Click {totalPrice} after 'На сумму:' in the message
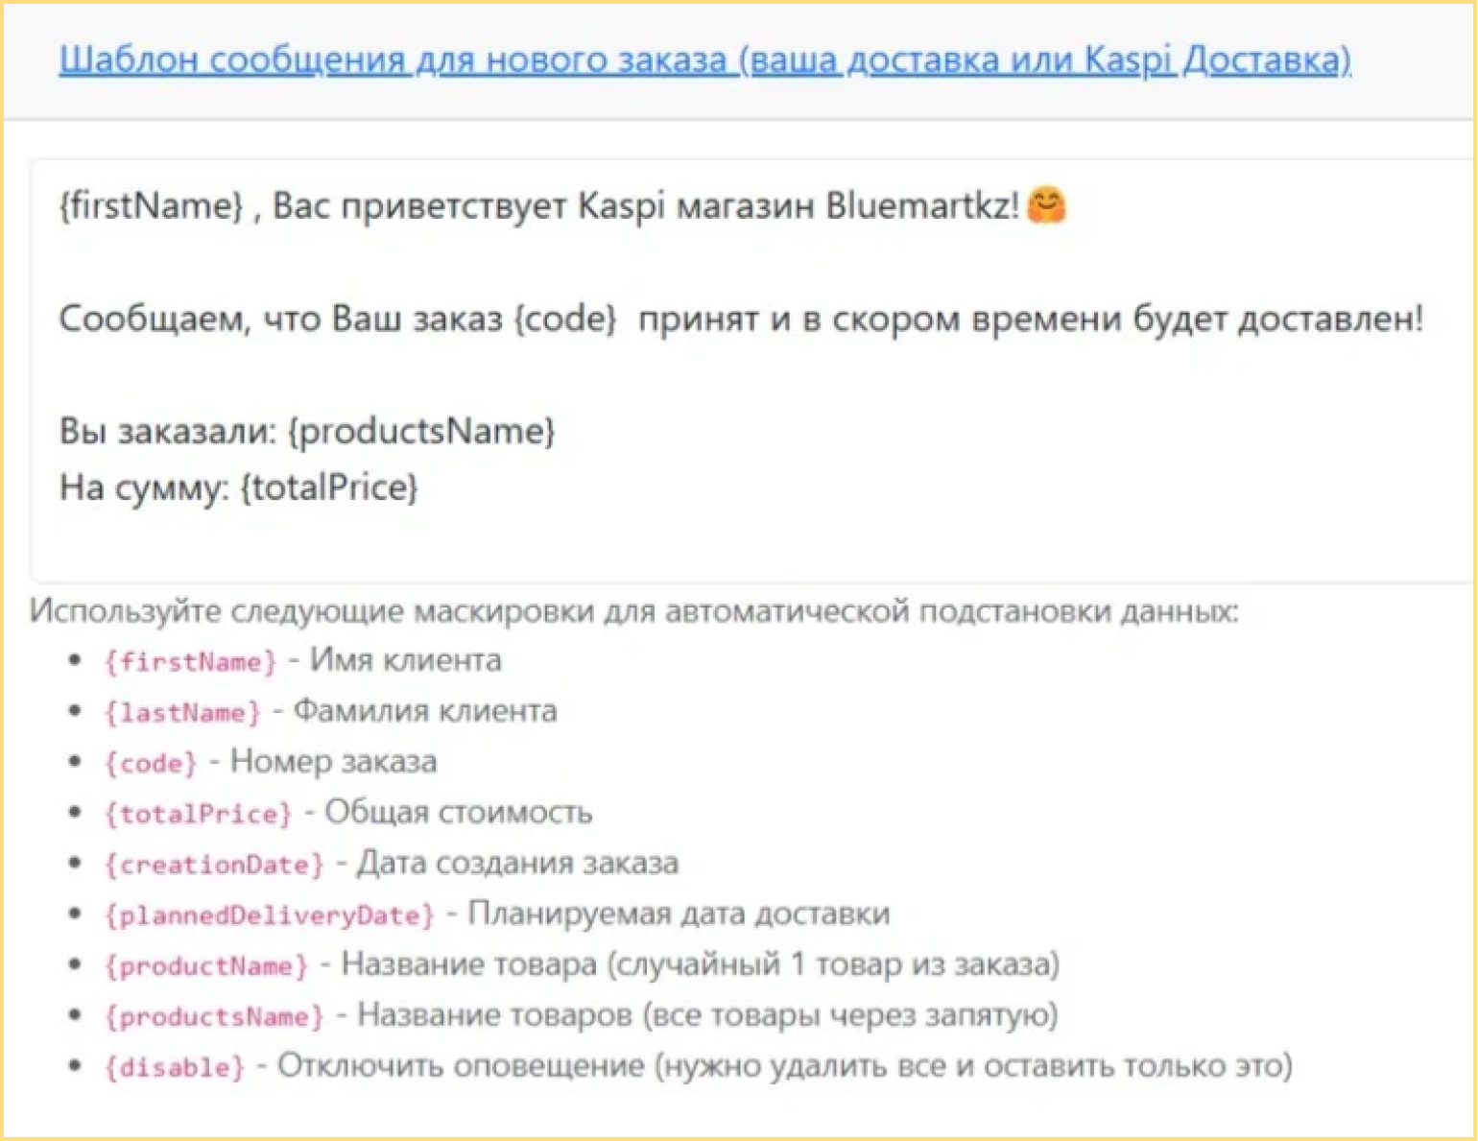The height and width of the screenshot is (1141, 1478). coord(329,487)
